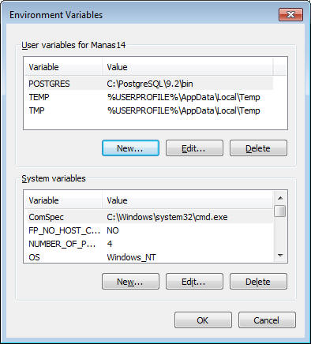
Task: Click New under User variables
Action: (130, 148)
